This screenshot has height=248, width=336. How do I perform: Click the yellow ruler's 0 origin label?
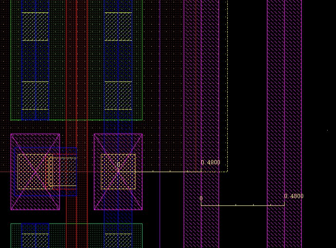tap(201, 198)
